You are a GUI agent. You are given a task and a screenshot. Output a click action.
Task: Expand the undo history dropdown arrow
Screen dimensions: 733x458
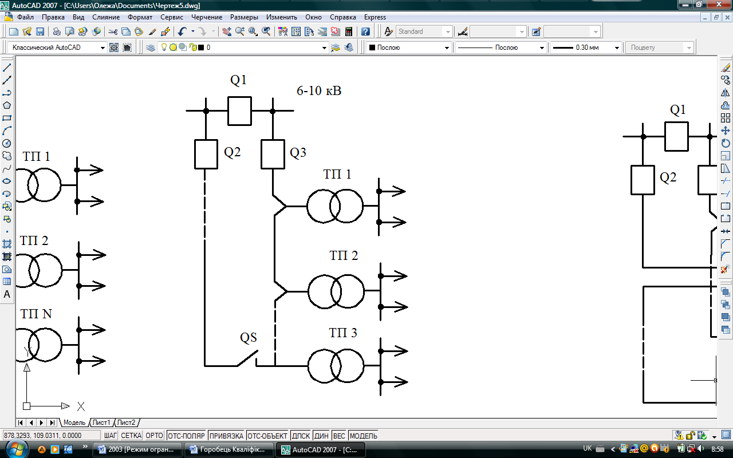click(192, 31)
